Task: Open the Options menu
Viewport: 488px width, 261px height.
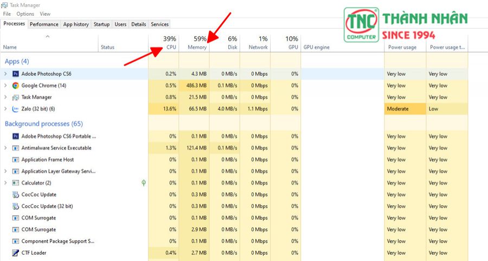Action: 25,14
